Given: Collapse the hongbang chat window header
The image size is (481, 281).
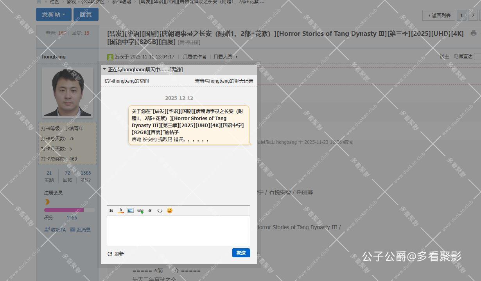Looking at the screenshot, I should click(104, 69).
